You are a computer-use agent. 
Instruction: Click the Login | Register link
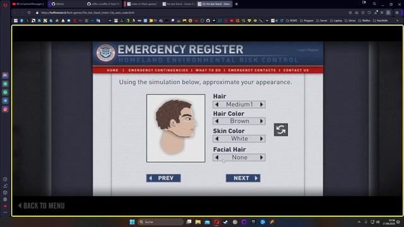coord(308,50)
